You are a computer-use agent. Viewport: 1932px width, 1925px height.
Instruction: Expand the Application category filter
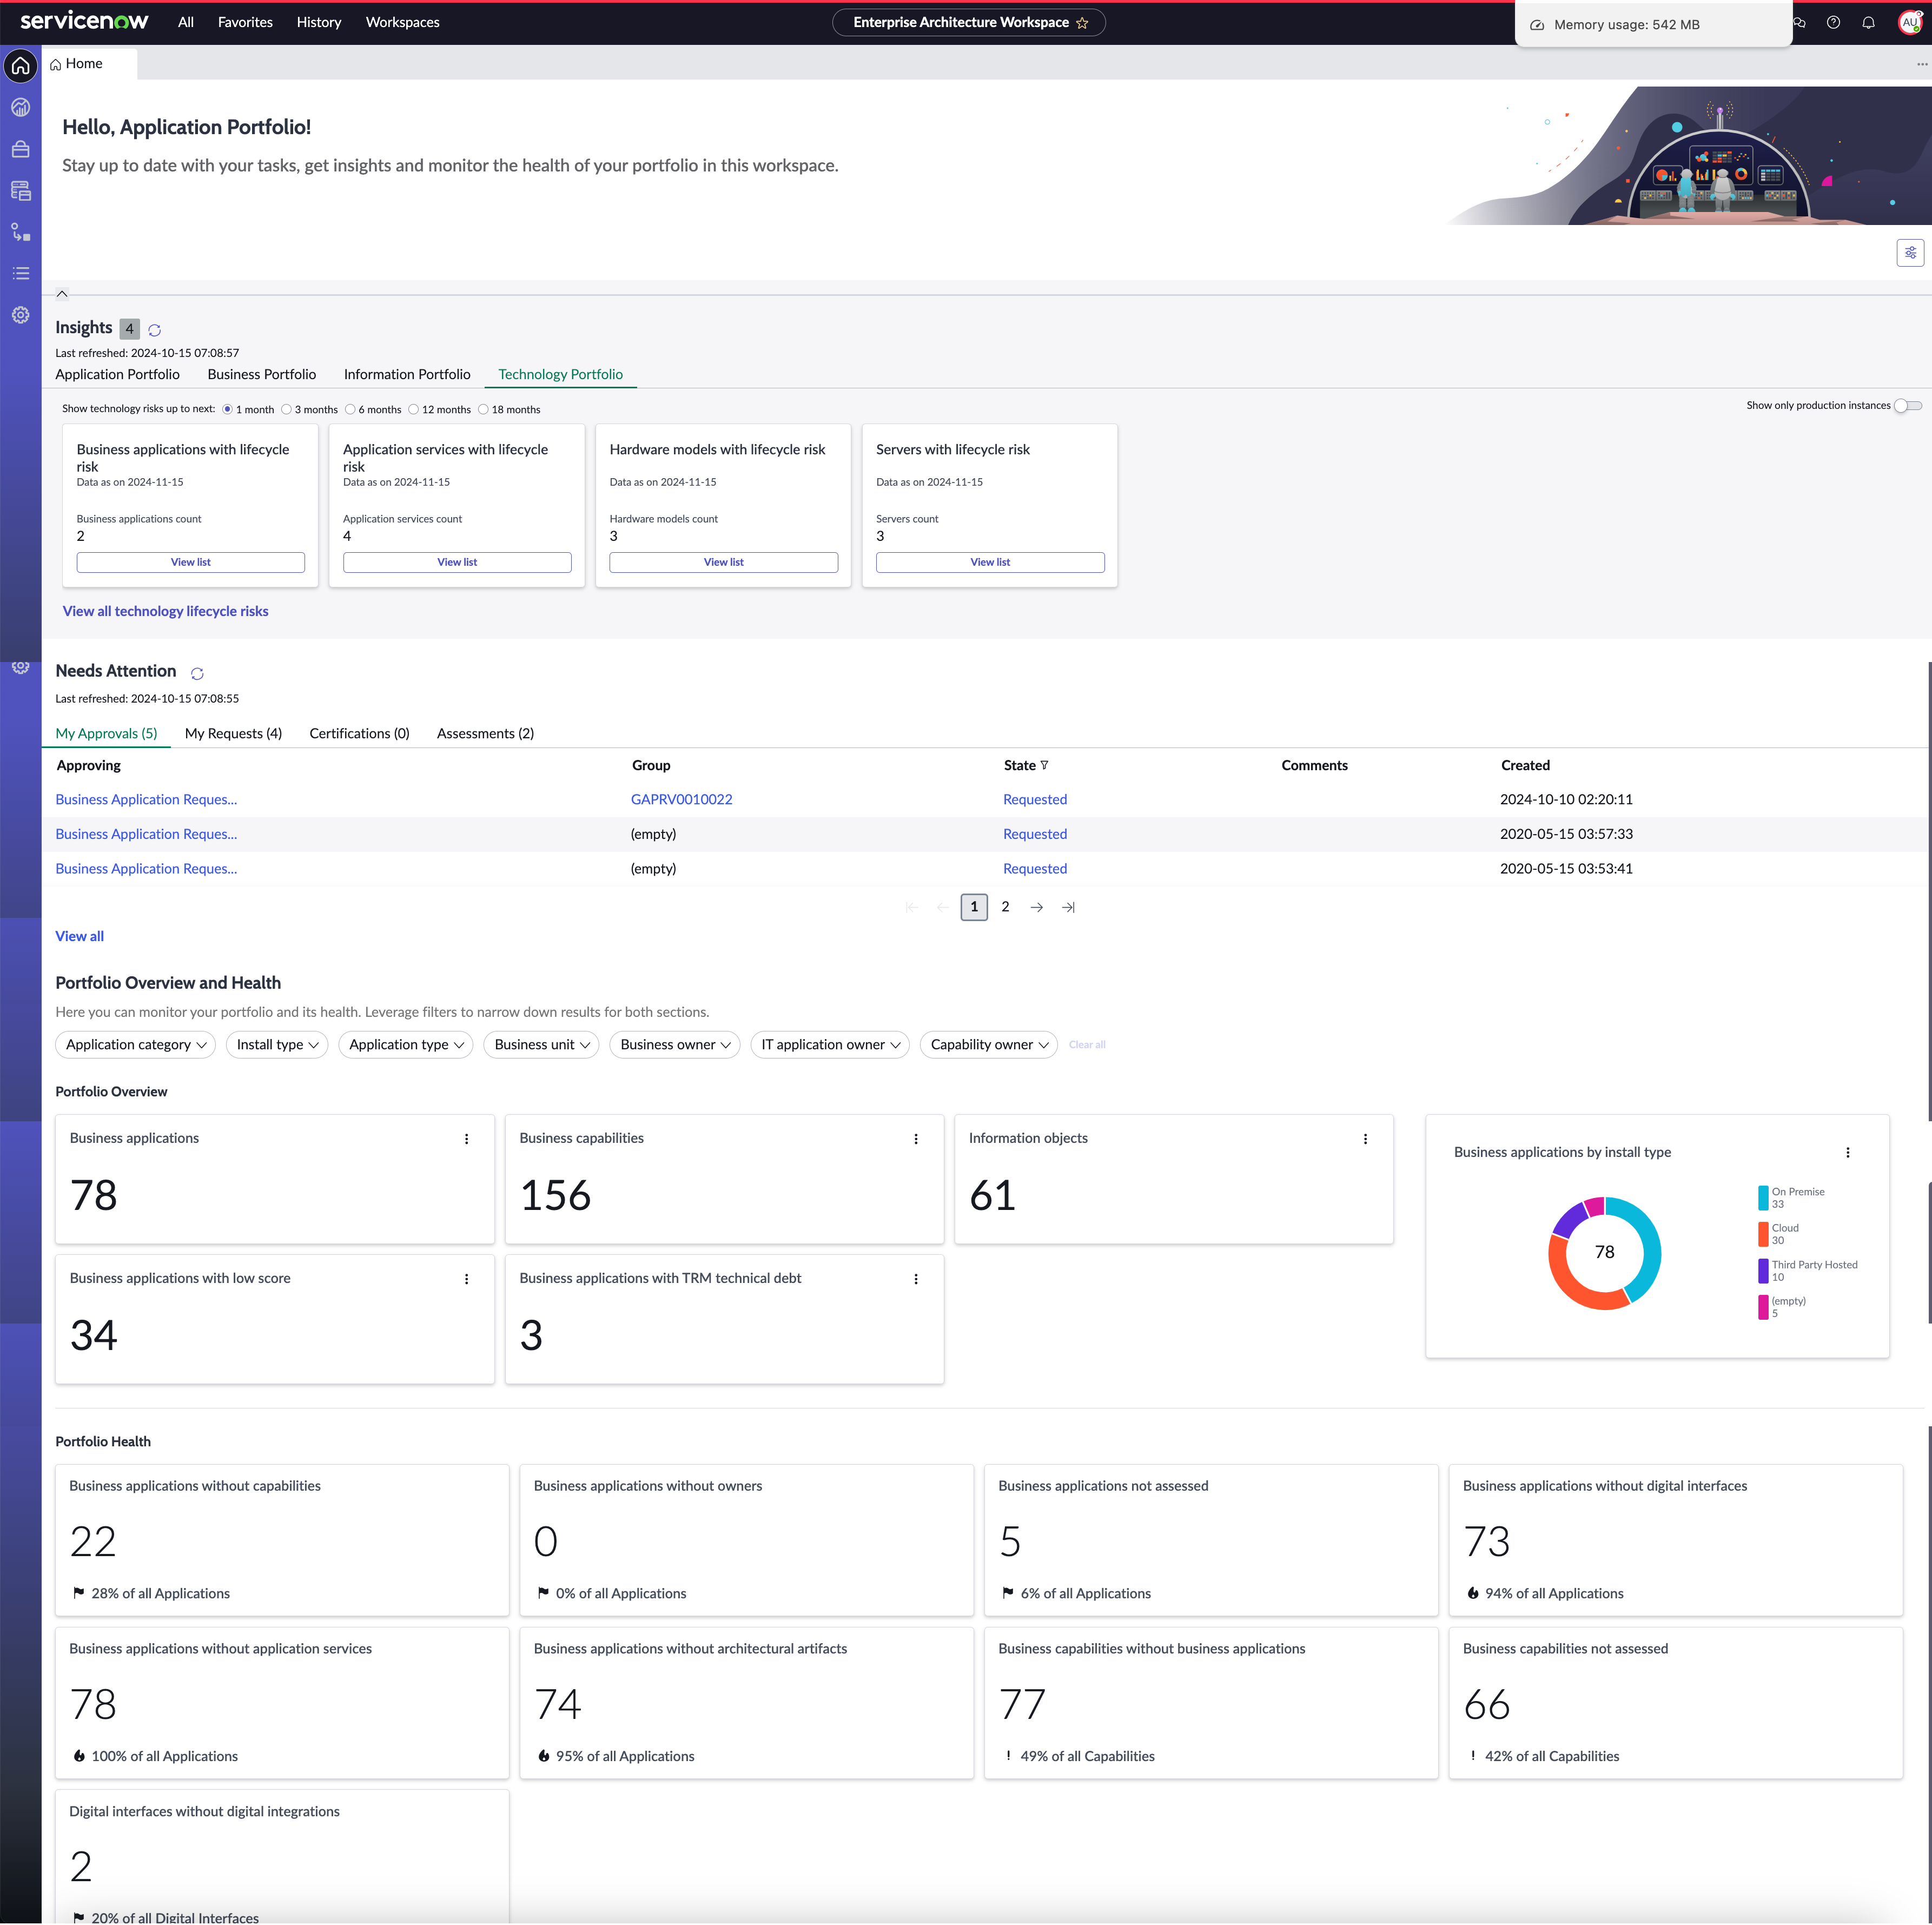tap(135, 1045)
